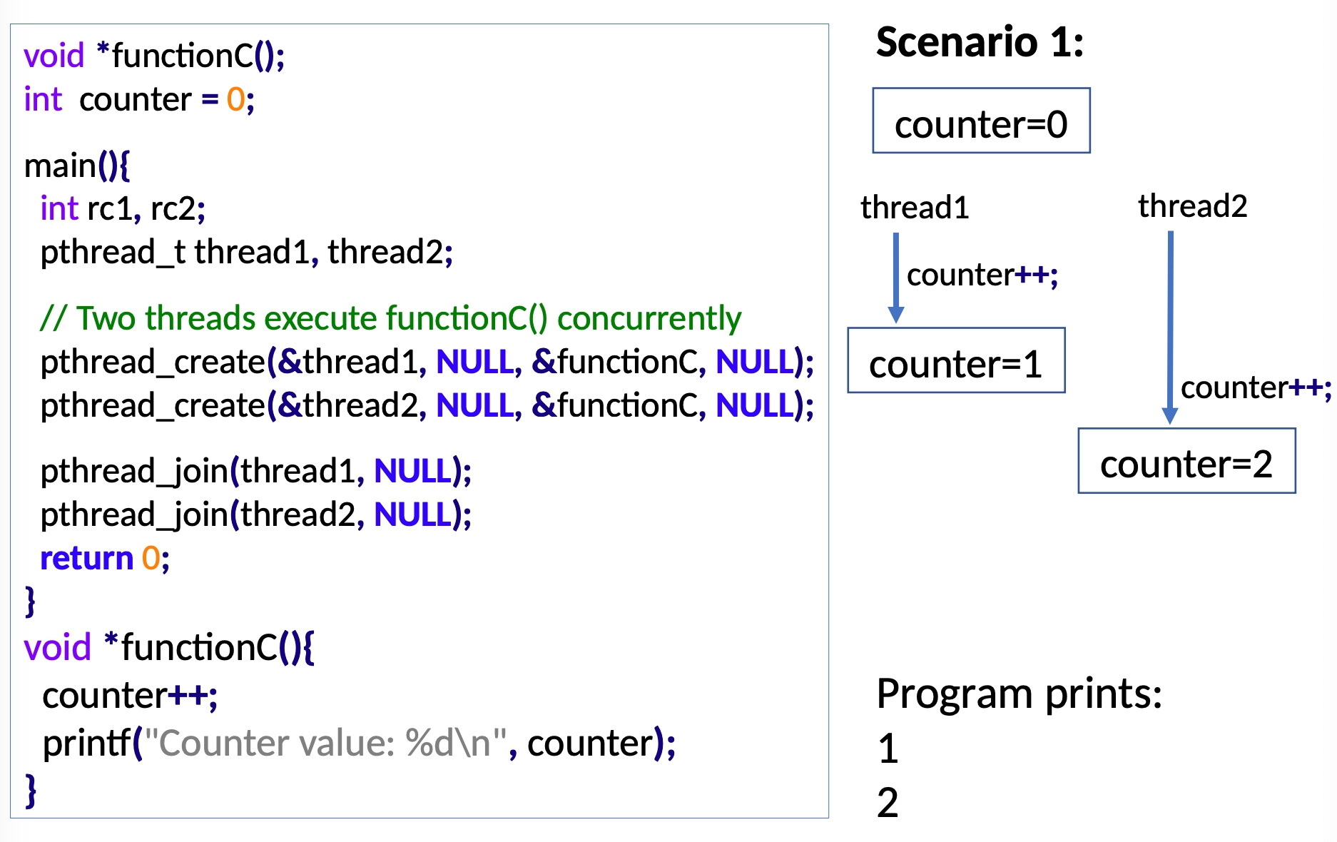
Task: Click the pthread_join(thread2, NULL) line
Action: 255,514
